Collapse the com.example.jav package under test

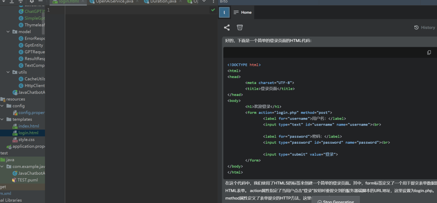(x=2, y=167)
